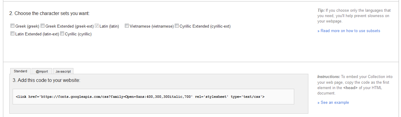Open 'Read more on how to use subsets'

point(349,31)
